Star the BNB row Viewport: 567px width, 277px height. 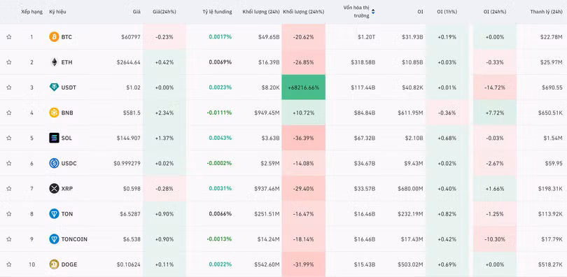coord(9,113)
